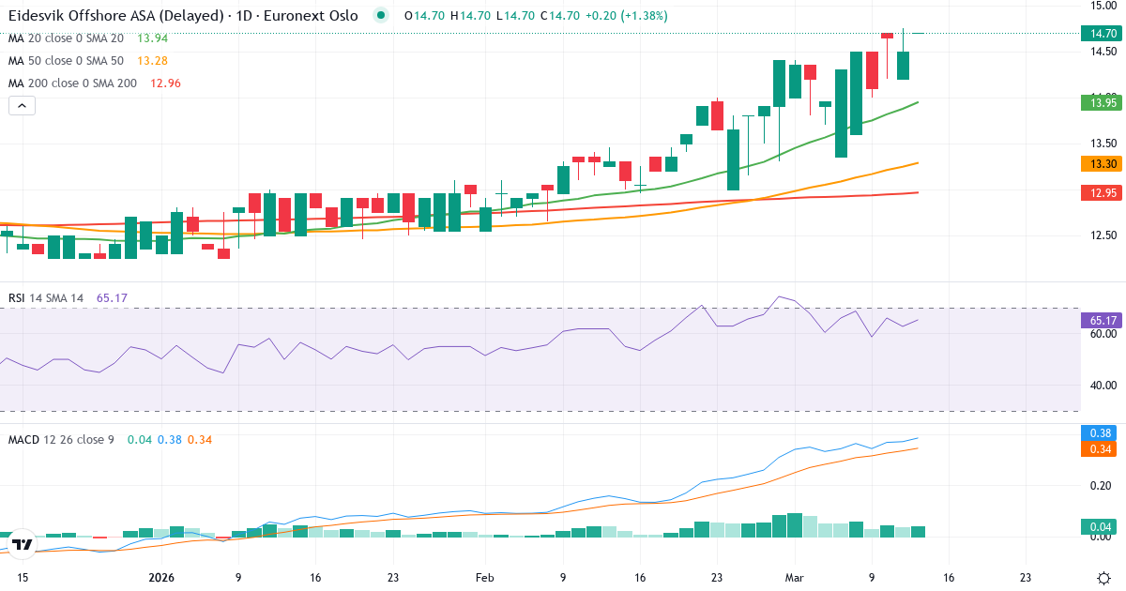The width and height of the screenshot is (1126, 591).
Task: Click the orange 13.30 MA price tag
Action: [1102, 164]
